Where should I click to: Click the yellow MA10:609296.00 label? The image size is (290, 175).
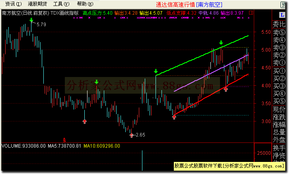(x=102, y=146)
